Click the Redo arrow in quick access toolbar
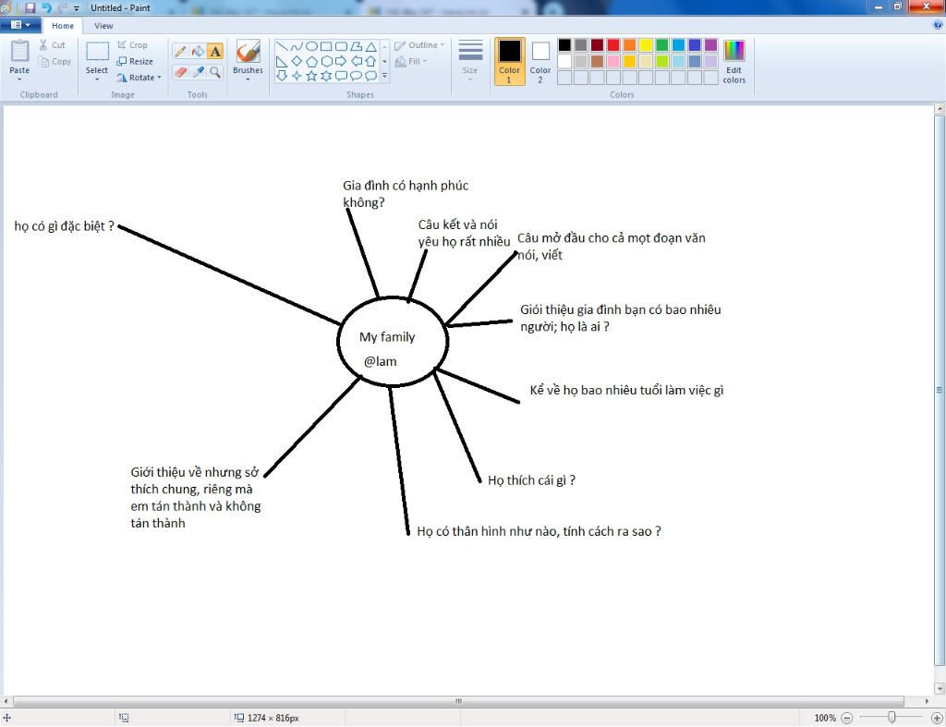The height and width of the screenshot is (727, 946). pyautogui.click(x=62, y=7)
